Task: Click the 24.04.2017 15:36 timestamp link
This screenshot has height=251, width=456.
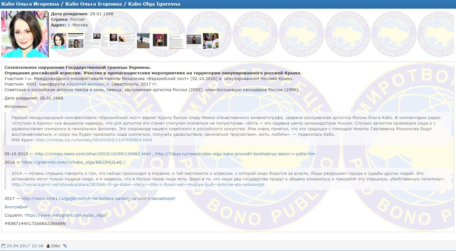Action: 25,246
